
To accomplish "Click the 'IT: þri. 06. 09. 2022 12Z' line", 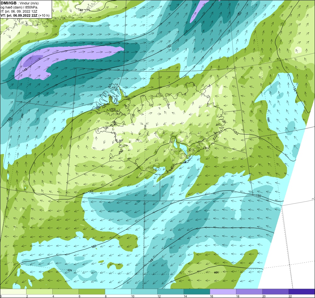I will [19, 11].
